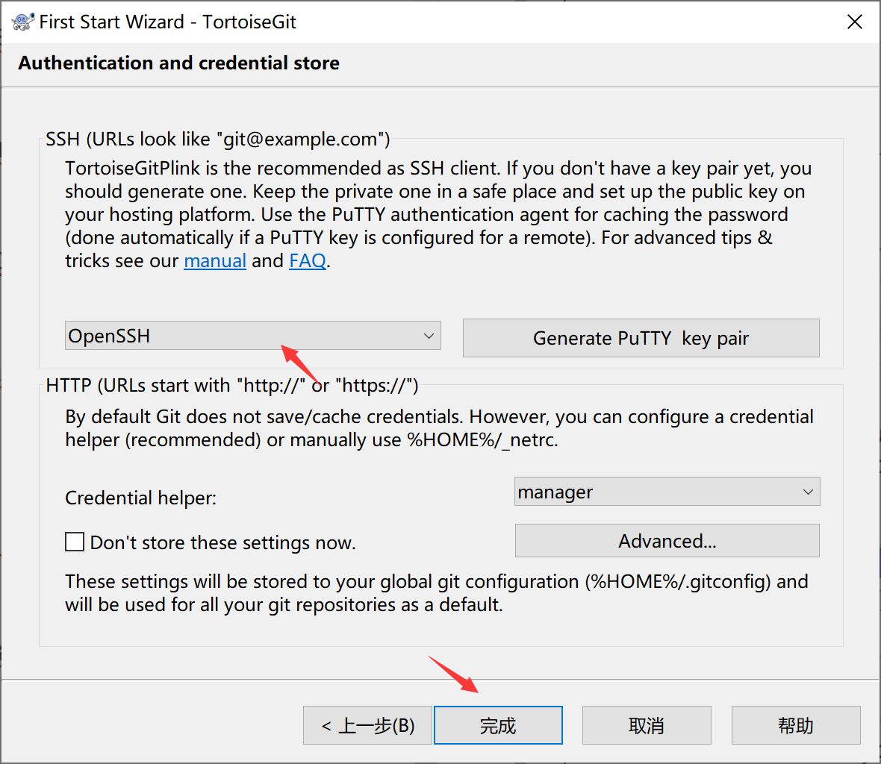Image resolution: width=881 pixels, height=764 pixels.
Task: Click the TortoiseGit icon in the title bar
Action: click(23, 22)
